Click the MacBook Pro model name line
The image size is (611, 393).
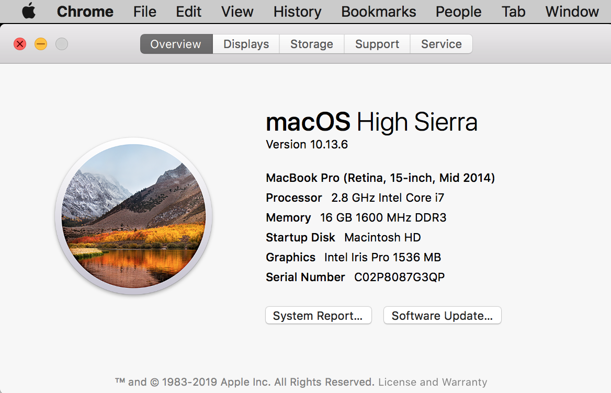[380, 178]
